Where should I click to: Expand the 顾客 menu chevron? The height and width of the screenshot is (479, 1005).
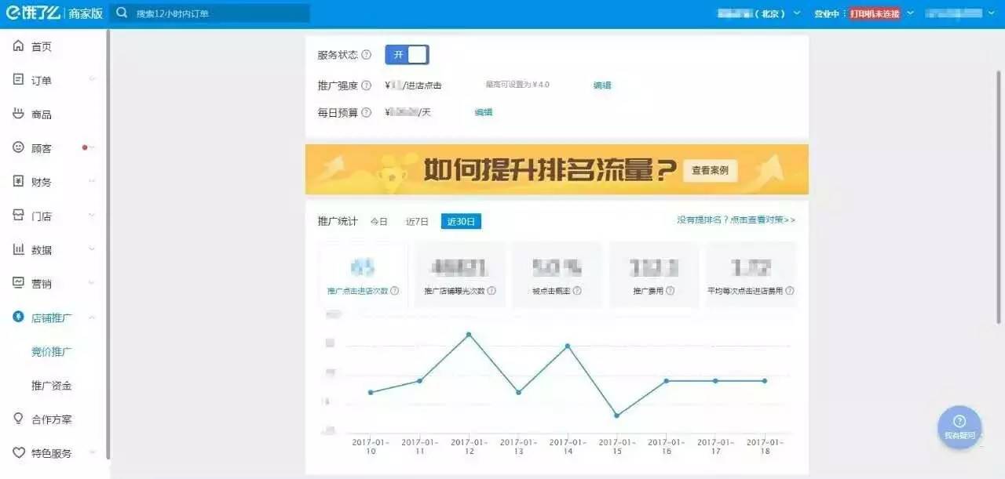92,147
